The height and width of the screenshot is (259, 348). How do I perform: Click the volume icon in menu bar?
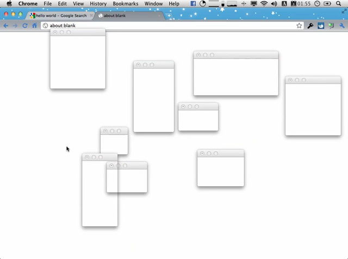[x=274, y=4]
